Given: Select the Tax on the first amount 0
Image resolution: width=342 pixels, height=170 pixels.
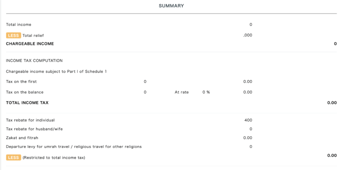Looking at the screenshot, I should point(145,82).
